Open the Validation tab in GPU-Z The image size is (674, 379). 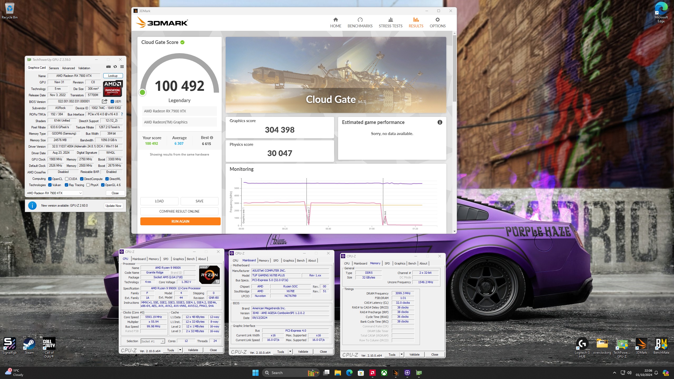84,68
